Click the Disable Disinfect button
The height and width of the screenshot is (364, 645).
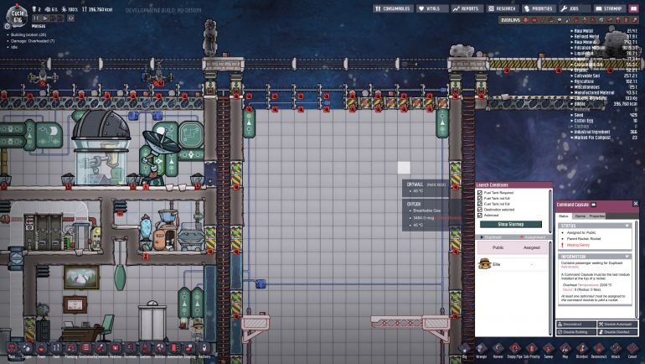[x=617, y=332]
